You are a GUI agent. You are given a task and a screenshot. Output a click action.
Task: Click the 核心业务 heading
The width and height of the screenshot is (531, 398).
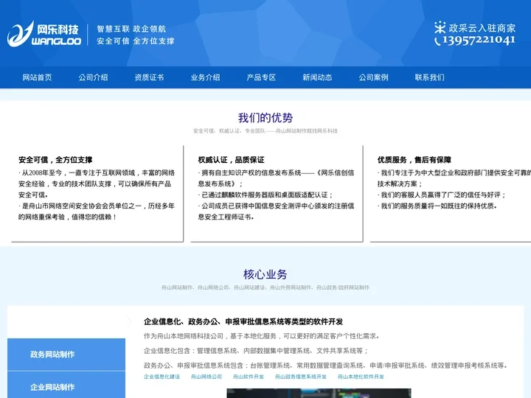265,274
